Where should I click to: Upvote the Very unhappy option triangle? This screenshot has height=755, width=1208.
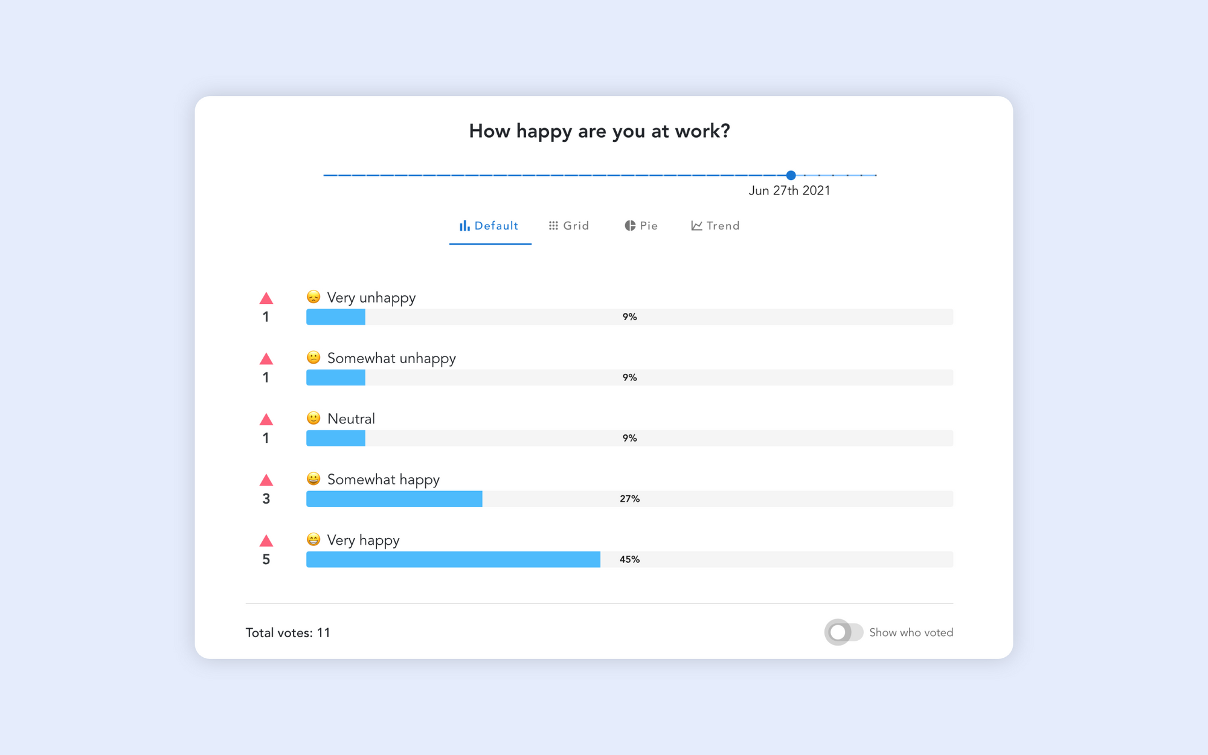[266, 298]
